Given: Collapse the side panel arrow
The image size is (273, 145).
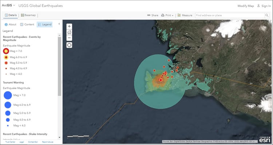Looking at the screenshot, I should pyautogui.click(x=59, y=24).
